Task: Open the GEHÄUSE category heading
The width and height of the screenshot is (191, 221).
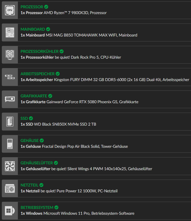Action: tap(30, 141)
